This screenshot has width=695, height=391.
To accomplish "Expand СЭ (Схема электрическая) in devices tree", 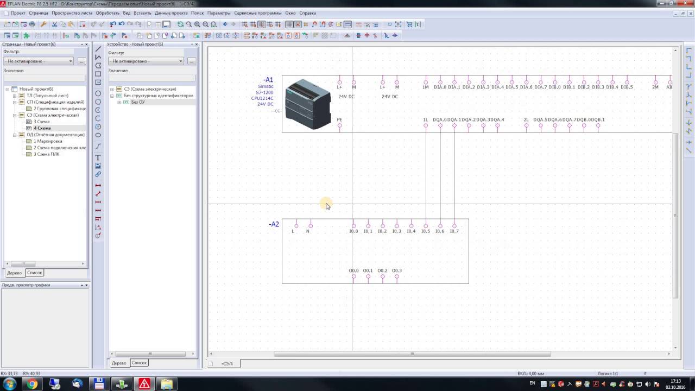I will click(112, 89).
